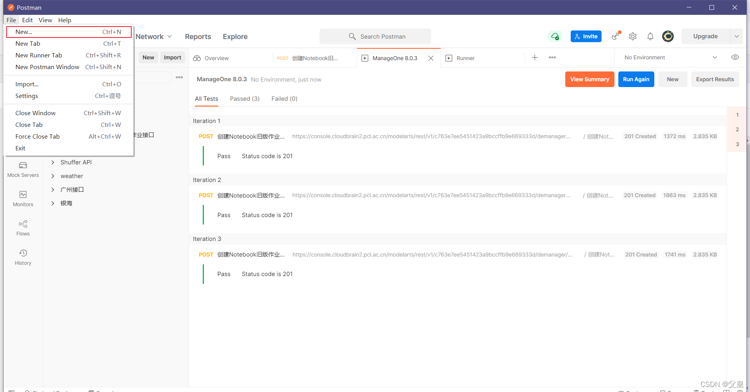The height and width of the screenshot is (392, 750).
Task: Choose Import... from File menu
Action: tap(69, 84)
